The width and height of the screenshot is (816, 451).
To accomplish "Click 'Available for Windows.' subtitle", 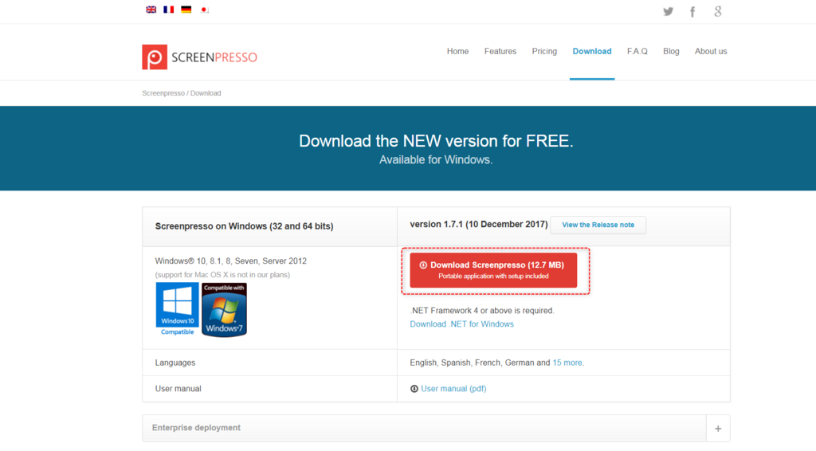I will click(436, 159).
